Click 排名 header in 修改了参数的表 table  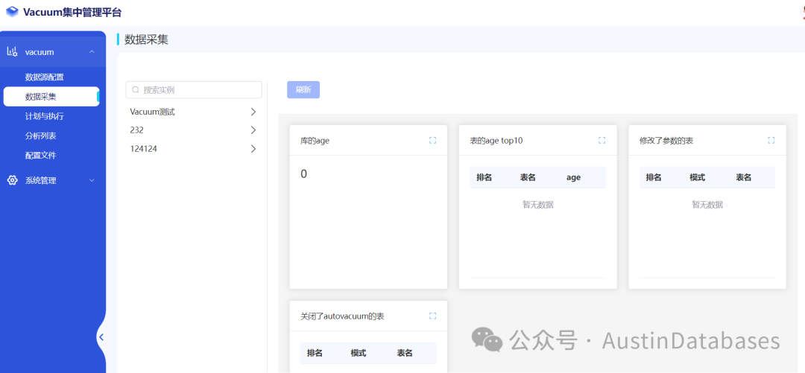tap(654, 177)
